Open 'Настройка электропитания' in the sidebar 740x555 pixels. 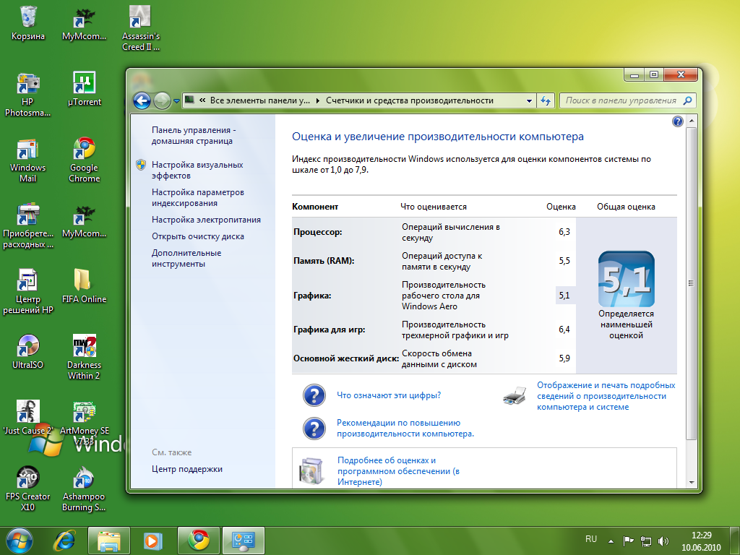click(206, 220)
